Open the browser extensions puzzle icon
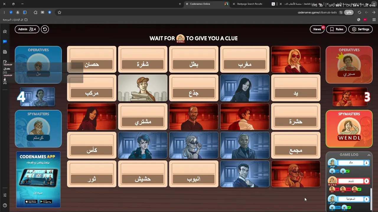The height and width of the screenshot is (212, 378). 35,12
